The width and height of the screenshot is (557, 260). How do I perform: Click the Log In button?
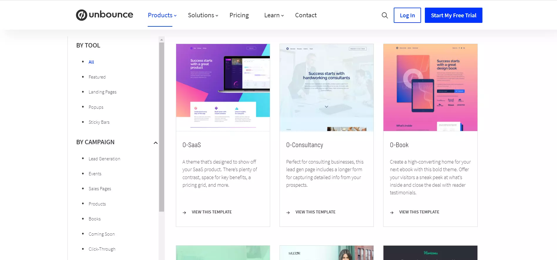coord(407,15)
